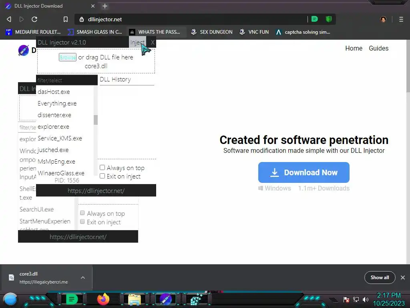
Task: Click Show all downloads
Action: pos(380,278)
